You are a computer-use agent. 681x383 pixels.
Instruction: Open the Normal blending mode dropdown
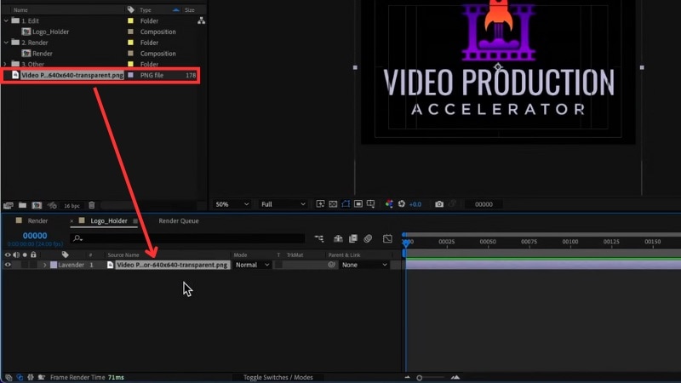pos(252,265)
